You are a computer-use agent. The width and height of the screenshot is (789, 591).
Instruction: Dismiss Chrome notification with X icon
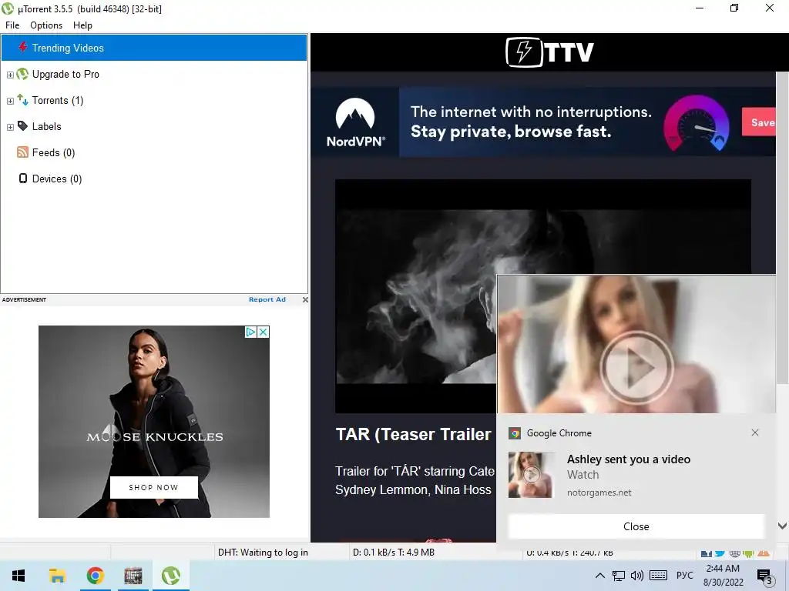(755, 432)
